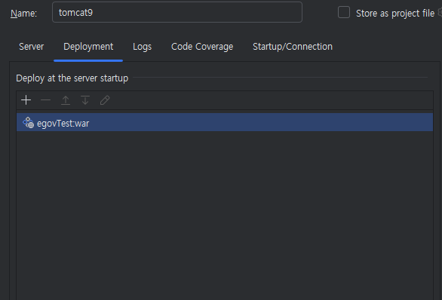Edit artifact with the pencil icon

coord(105,100)
